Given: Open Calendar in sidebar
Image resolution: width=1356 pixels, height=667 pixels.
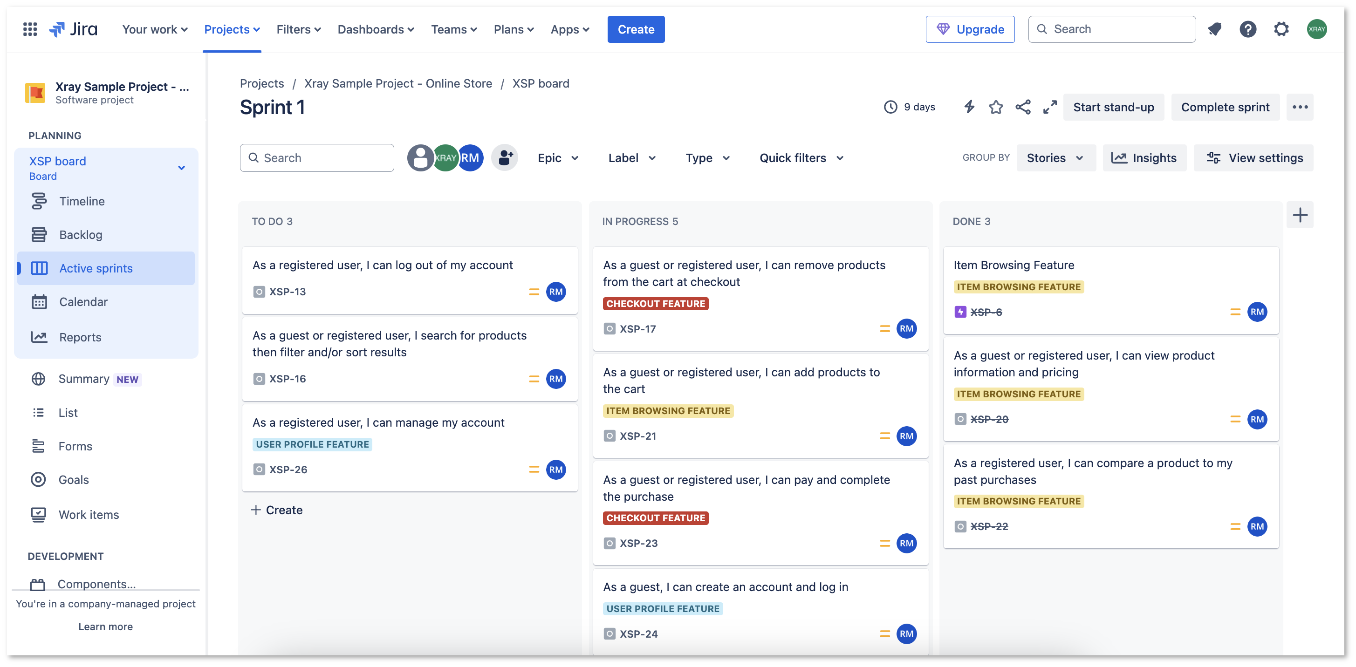Looking at the screenshot, I should click(x=106, y=302).
